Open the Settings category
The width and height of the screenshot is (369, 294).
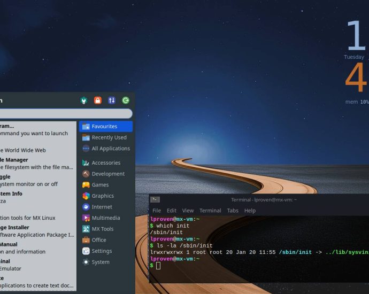coord(106,251)
